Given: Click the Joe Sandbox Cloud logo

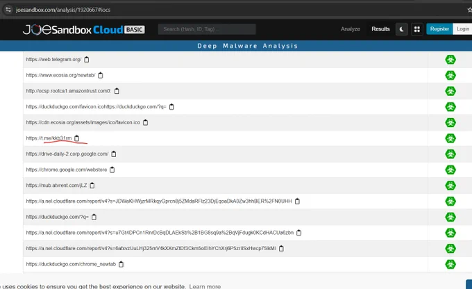Looking at the screenshot, I should [x=84, y=30].
